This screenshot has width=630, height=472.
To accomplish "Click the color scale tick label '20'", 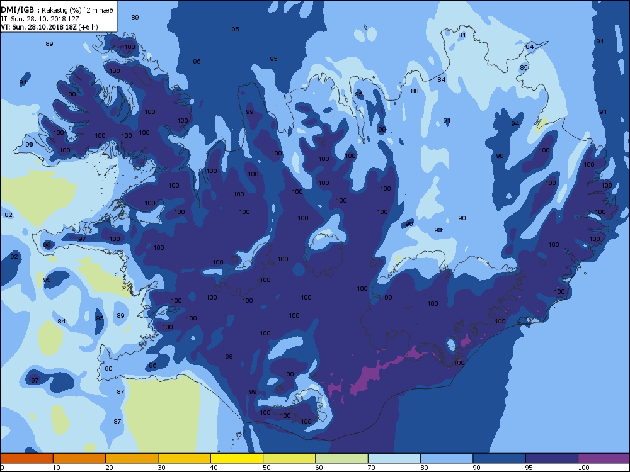I will 109,468.
